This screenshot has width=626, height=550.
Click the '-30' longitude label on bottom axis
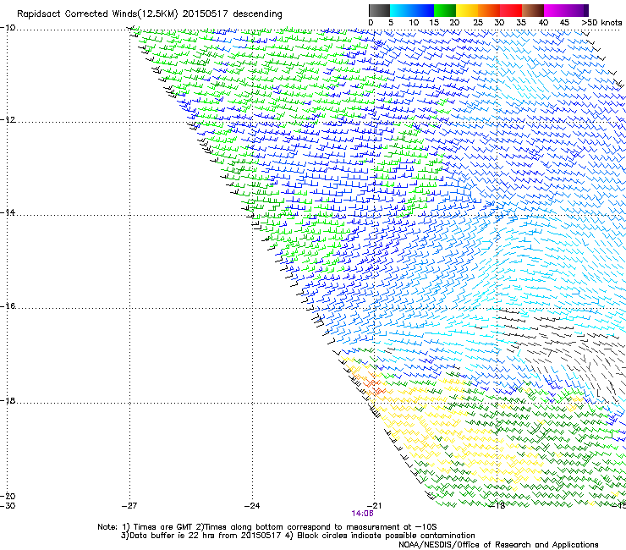click(x=8, y=506)
